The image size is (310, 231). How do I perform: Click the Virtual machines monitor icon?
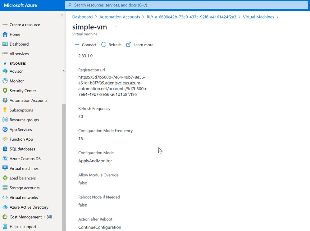point(5,168)
